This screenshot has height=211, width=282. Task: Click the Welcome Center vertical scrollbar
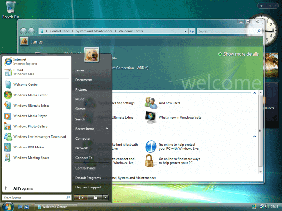[x=260, y=130]
